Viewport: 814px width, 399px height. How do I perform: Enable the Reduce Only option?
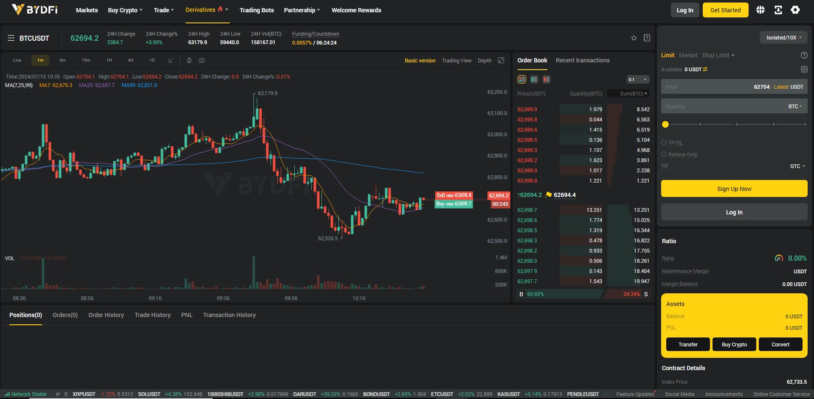coord(664,154)
